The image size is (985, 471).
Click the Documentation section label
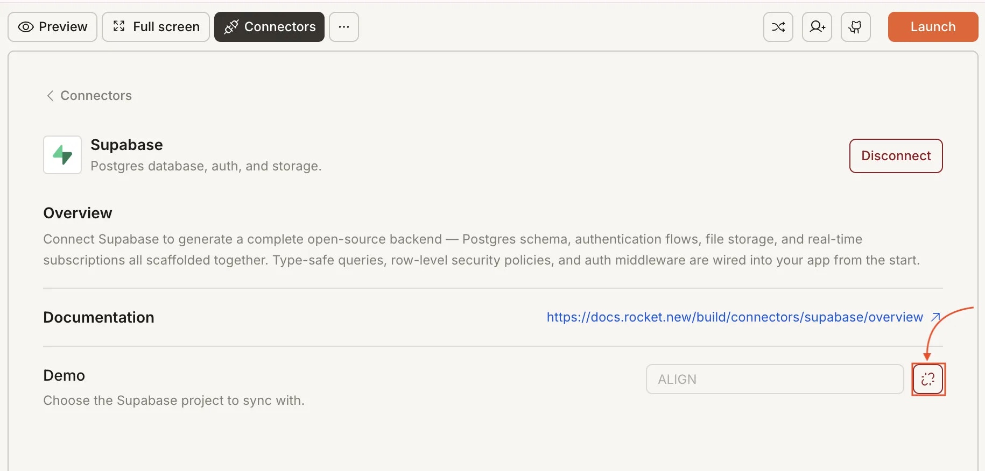tap(99, 317)
